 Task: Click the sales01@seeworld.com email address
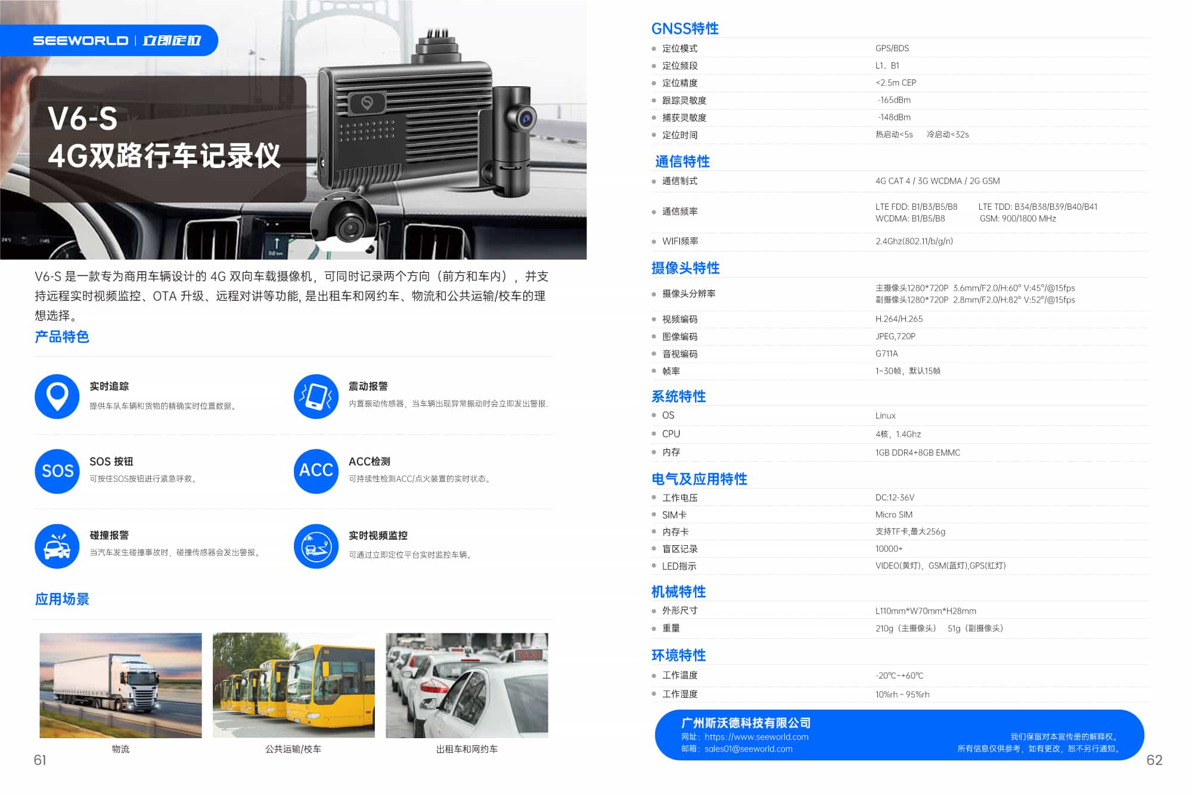pyautogui.click(x=748, y=749)
